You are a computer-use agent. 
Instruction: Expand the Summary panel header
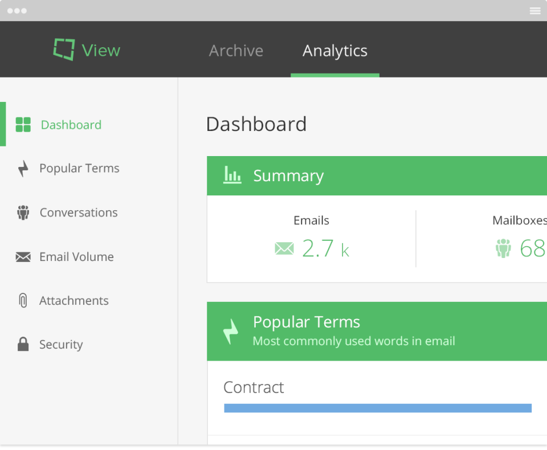(376, 175)
